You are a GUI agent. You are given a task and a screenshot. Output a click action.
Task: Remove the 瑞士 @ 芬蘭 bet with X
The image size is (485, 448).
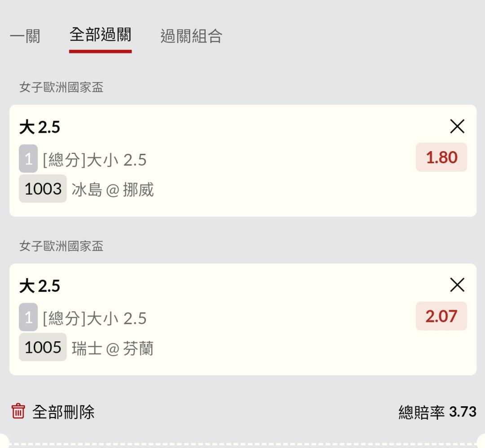457,285
